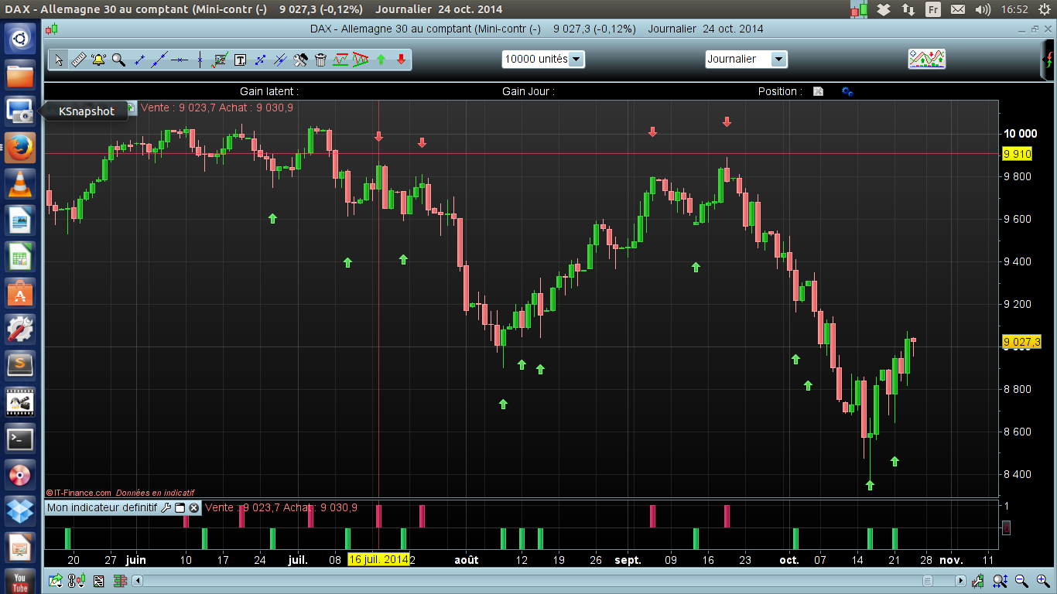Expand the Journalier timeframe dropdown

click(746, 60)
